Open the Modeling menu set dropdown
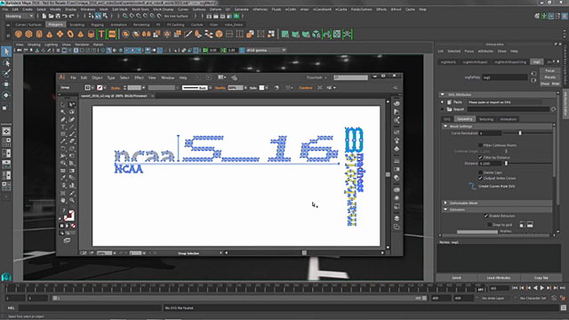Screen dimensions: 569x320 pyautogui.click(x=19, y=16)
